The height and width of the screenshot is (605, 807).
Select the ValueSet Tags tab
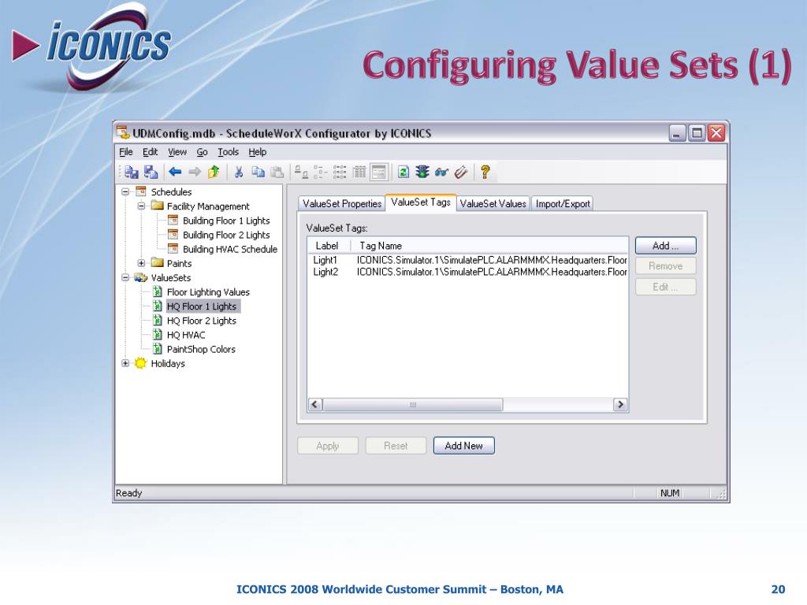point(421,202)
